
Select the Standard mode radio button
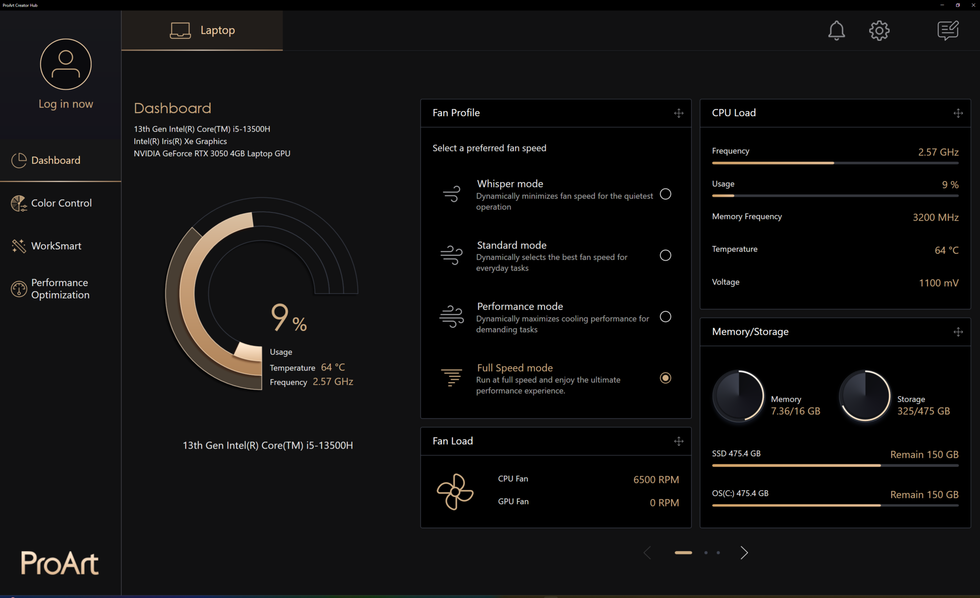click(665, 255)
